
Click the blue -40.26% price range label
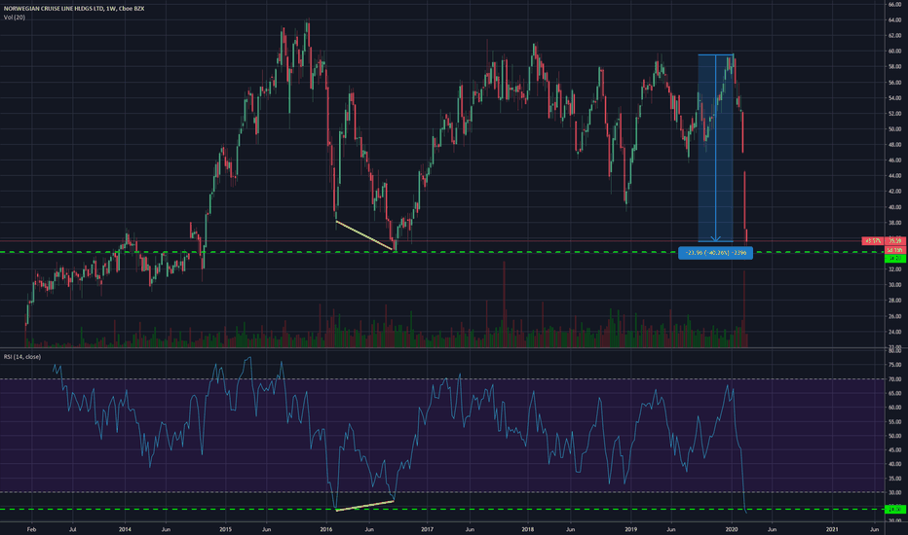pos(715,253)
